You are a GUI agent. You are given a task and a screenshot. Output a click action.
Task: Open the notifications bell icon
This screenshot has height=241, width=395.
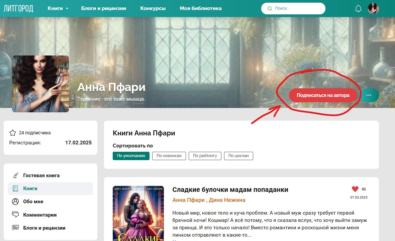pyautogui.click(x=358, y=9)
